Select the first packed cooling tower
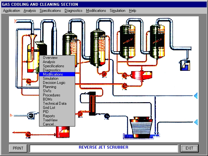This screenshot has width=208, height=156. click(70, 44)
